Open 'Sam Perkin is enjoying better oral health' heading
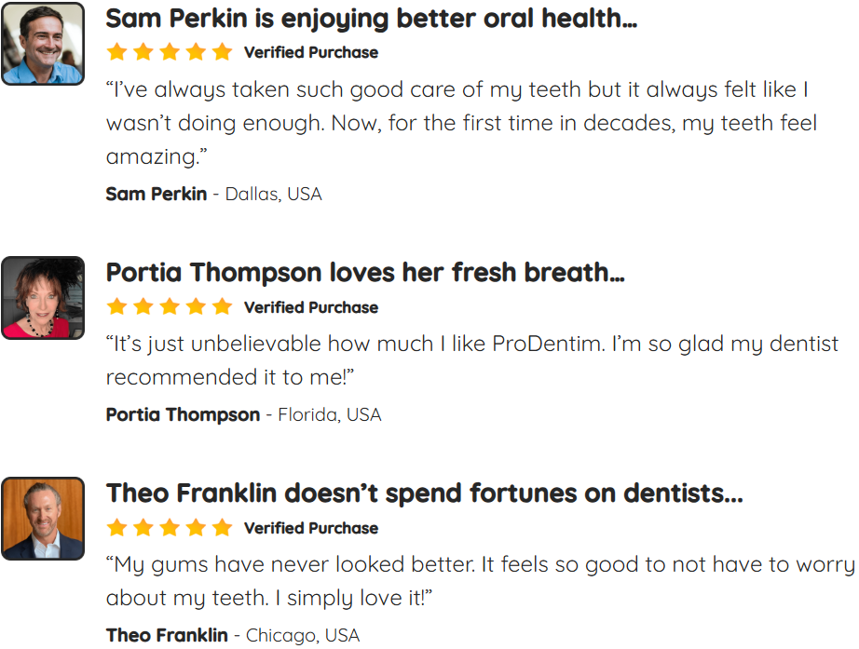859x649 pixels. [372, 20]
